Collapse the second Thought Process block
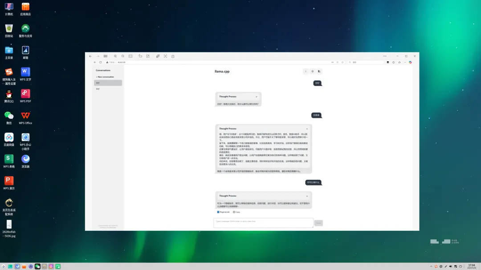 pyautogui.click(x=307, y=129)
